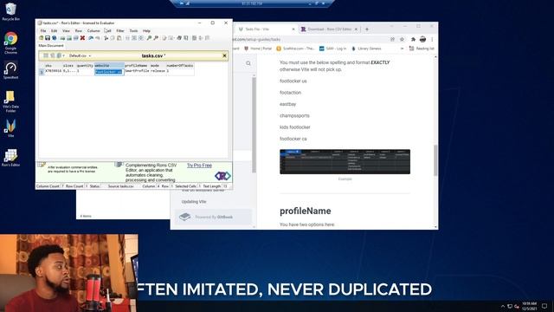Open the File menu in Ron's Editor
Screen dimensions: 554x312
(43, 31)
